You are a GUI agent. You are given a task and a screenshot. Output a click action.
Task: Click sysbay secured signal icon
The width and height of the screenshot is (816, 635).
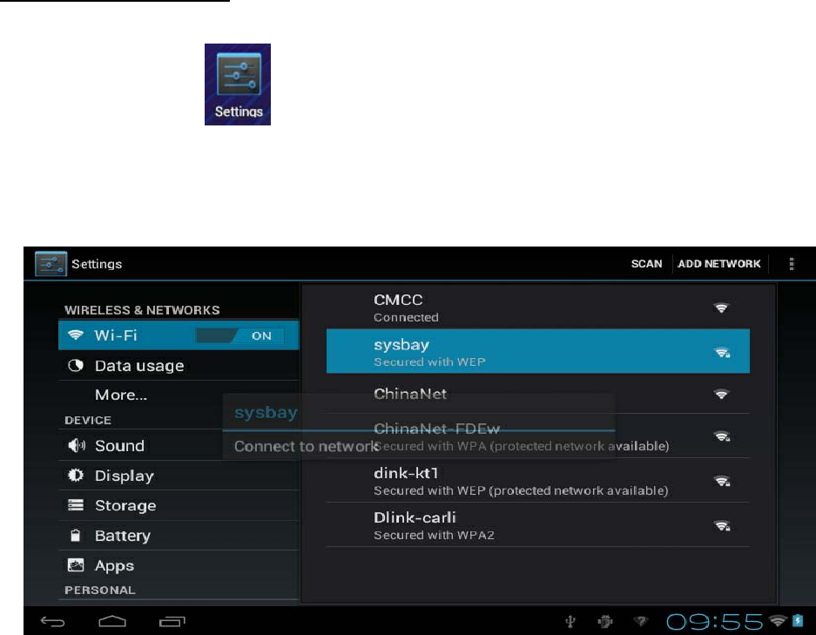pos(722,353)
